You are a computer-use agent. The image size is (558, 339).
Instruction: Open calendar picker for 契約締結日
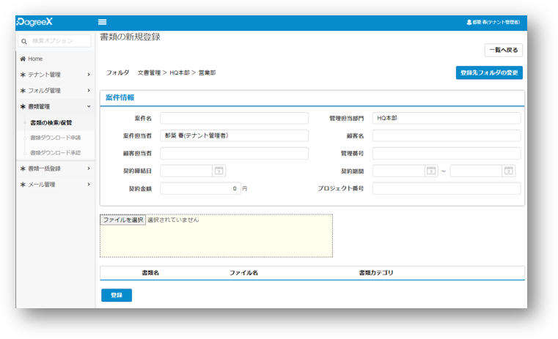point(219,171)
